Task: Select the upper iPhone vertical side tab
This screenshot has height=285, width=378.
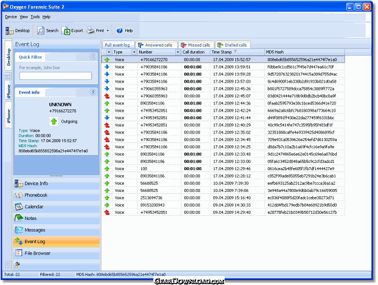Action: (x=9, y=91)
